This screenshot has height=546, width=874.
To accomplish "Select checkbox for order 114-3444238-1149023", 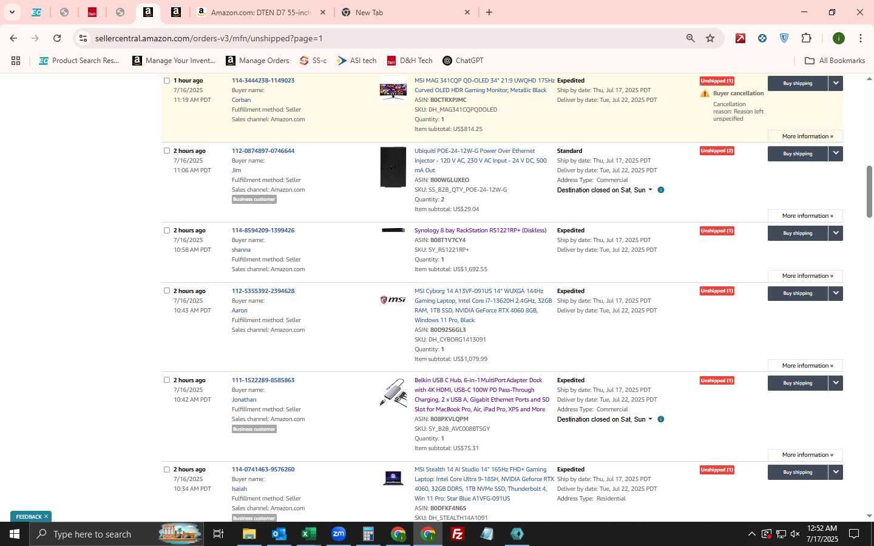I will point(167,81).
